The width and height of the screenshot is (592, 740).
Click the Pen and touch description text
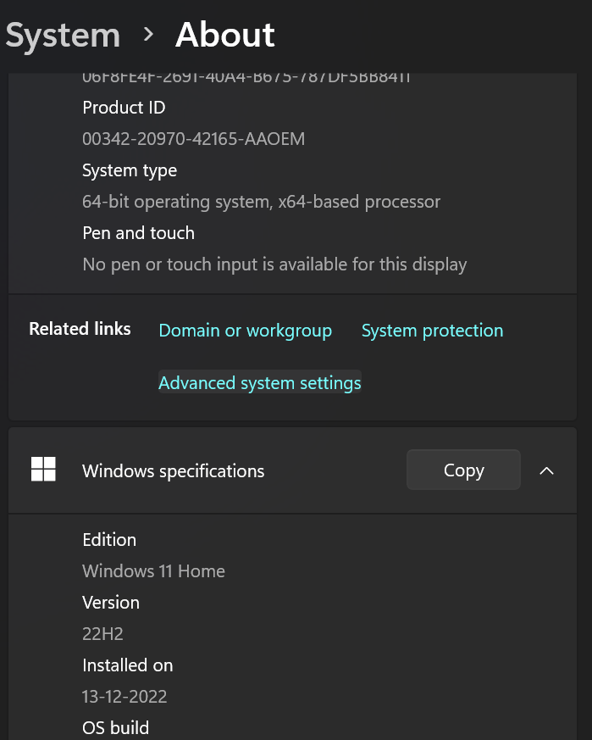coord(274,264)
